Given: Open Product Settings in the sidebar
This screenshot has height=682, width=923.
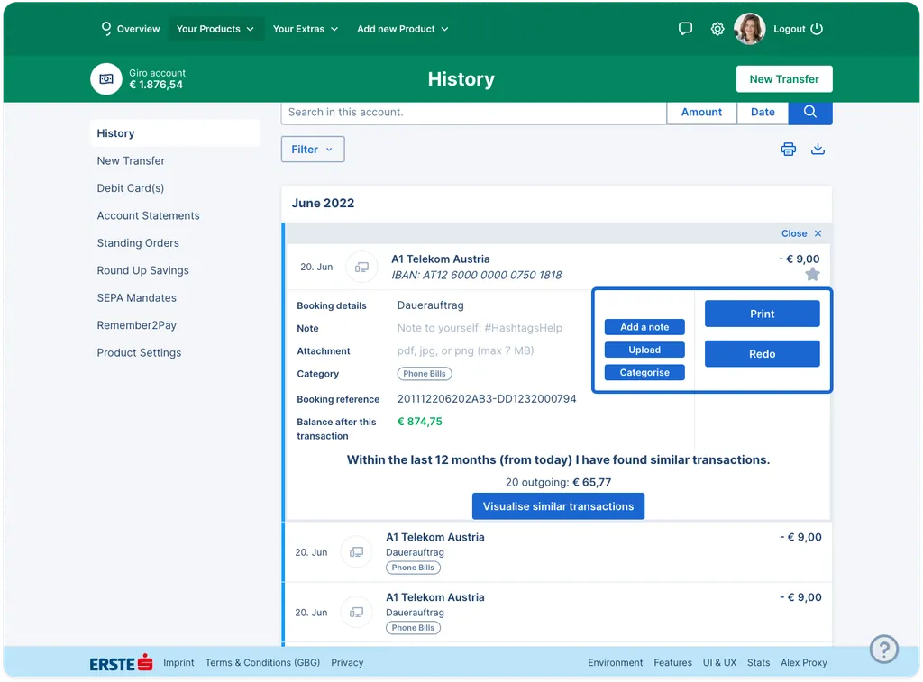Looking at the screenshot, I should click(139, 353).
